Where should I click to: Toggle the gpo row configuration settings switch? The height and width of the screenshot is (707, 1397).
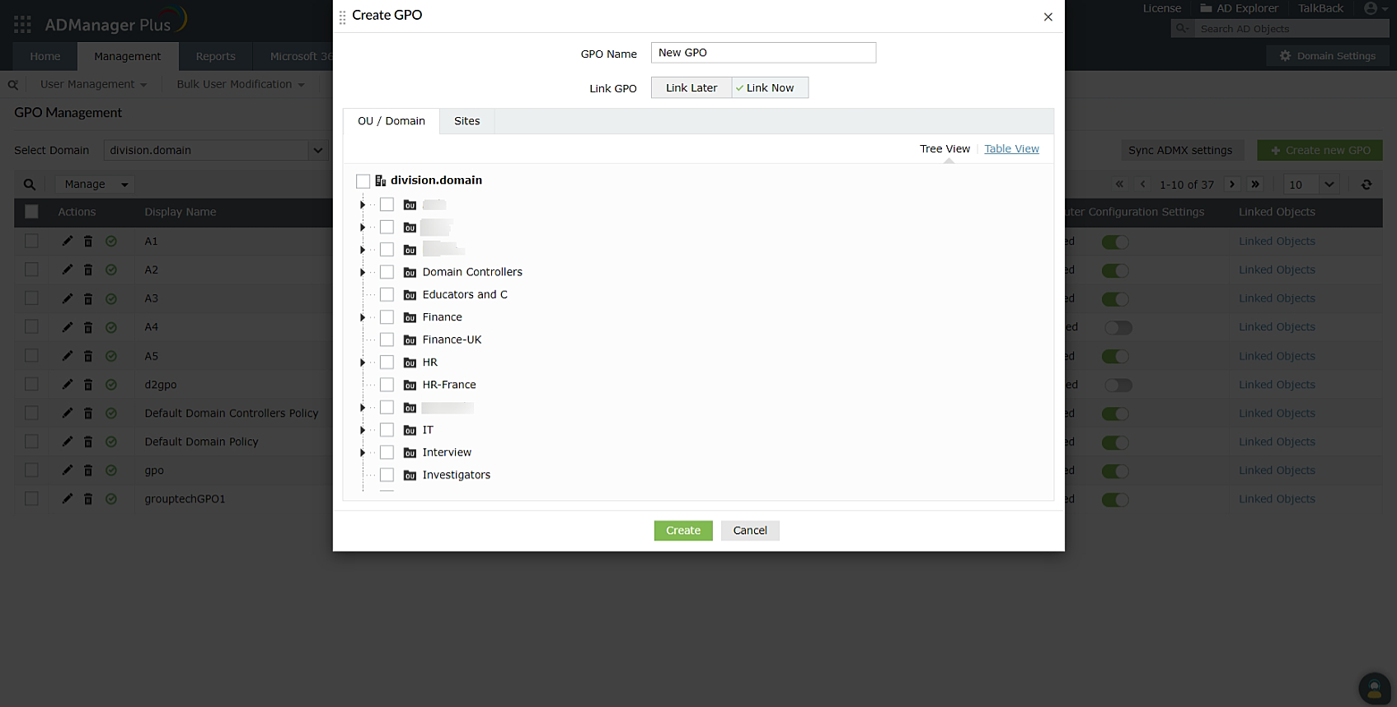[x=1115, y=471]
